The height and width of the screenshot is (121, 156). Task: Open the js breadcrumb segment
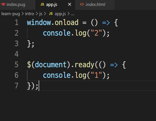tap(41, 14)
